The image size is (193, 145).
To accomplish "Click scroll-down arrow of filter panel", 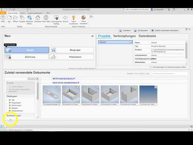I will 38,117.
